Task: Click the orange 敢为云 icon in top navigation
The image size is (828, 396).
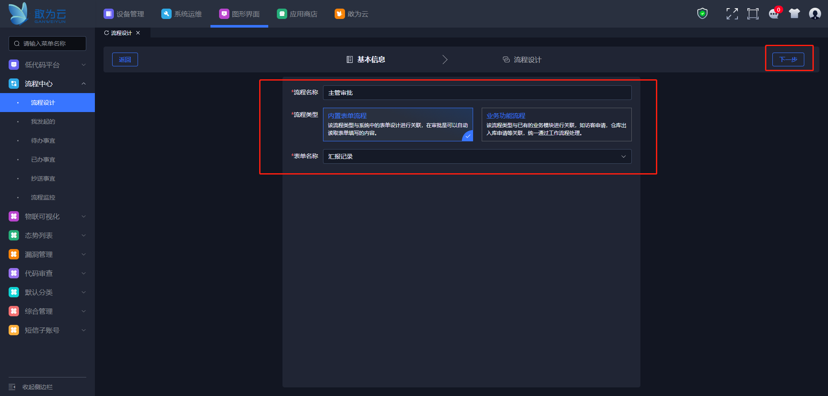Action: [339, 14]
